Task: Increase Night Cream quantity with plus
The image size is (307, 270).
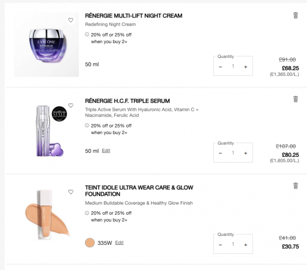Action: point(246,67)
